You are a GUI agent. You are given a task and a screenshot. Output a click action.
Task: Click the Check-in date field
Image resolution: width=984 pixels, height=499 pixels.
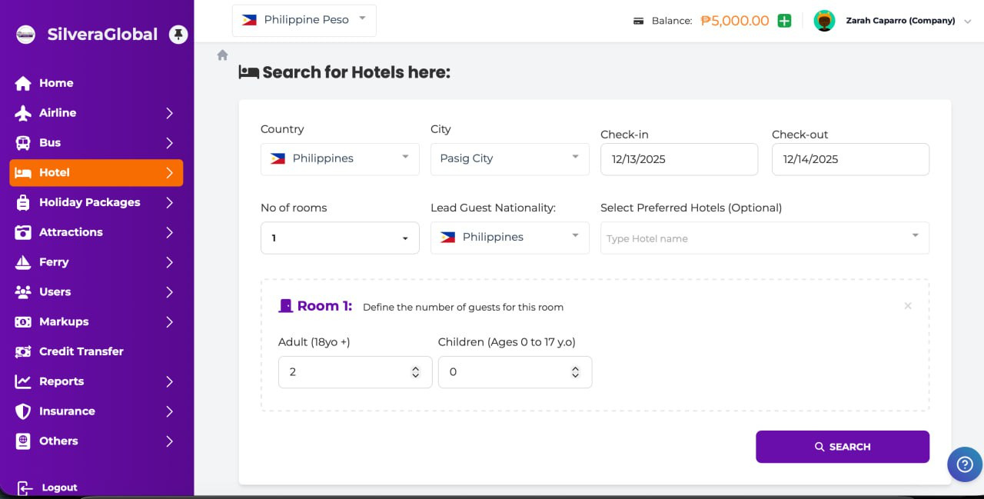(x=679, y=159)
